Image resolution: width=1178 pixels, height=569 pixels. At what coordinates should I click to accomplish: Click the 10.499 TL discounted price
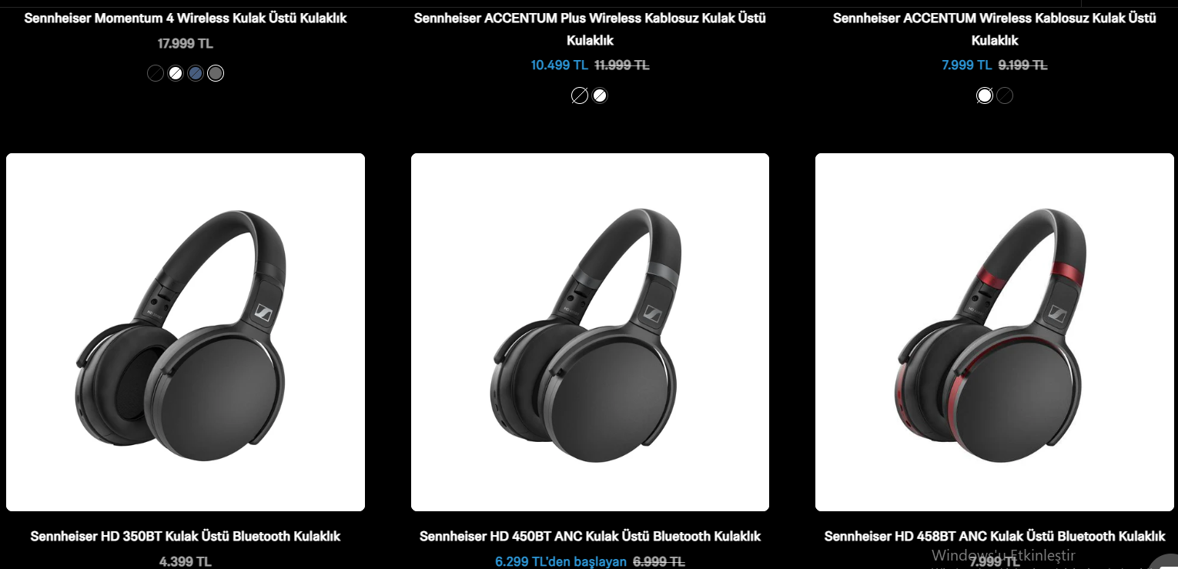560,65
